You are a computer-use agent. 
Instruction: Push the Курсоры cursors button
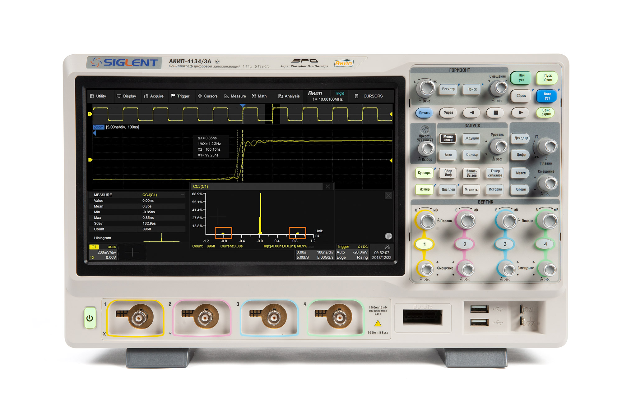[425, 173]
